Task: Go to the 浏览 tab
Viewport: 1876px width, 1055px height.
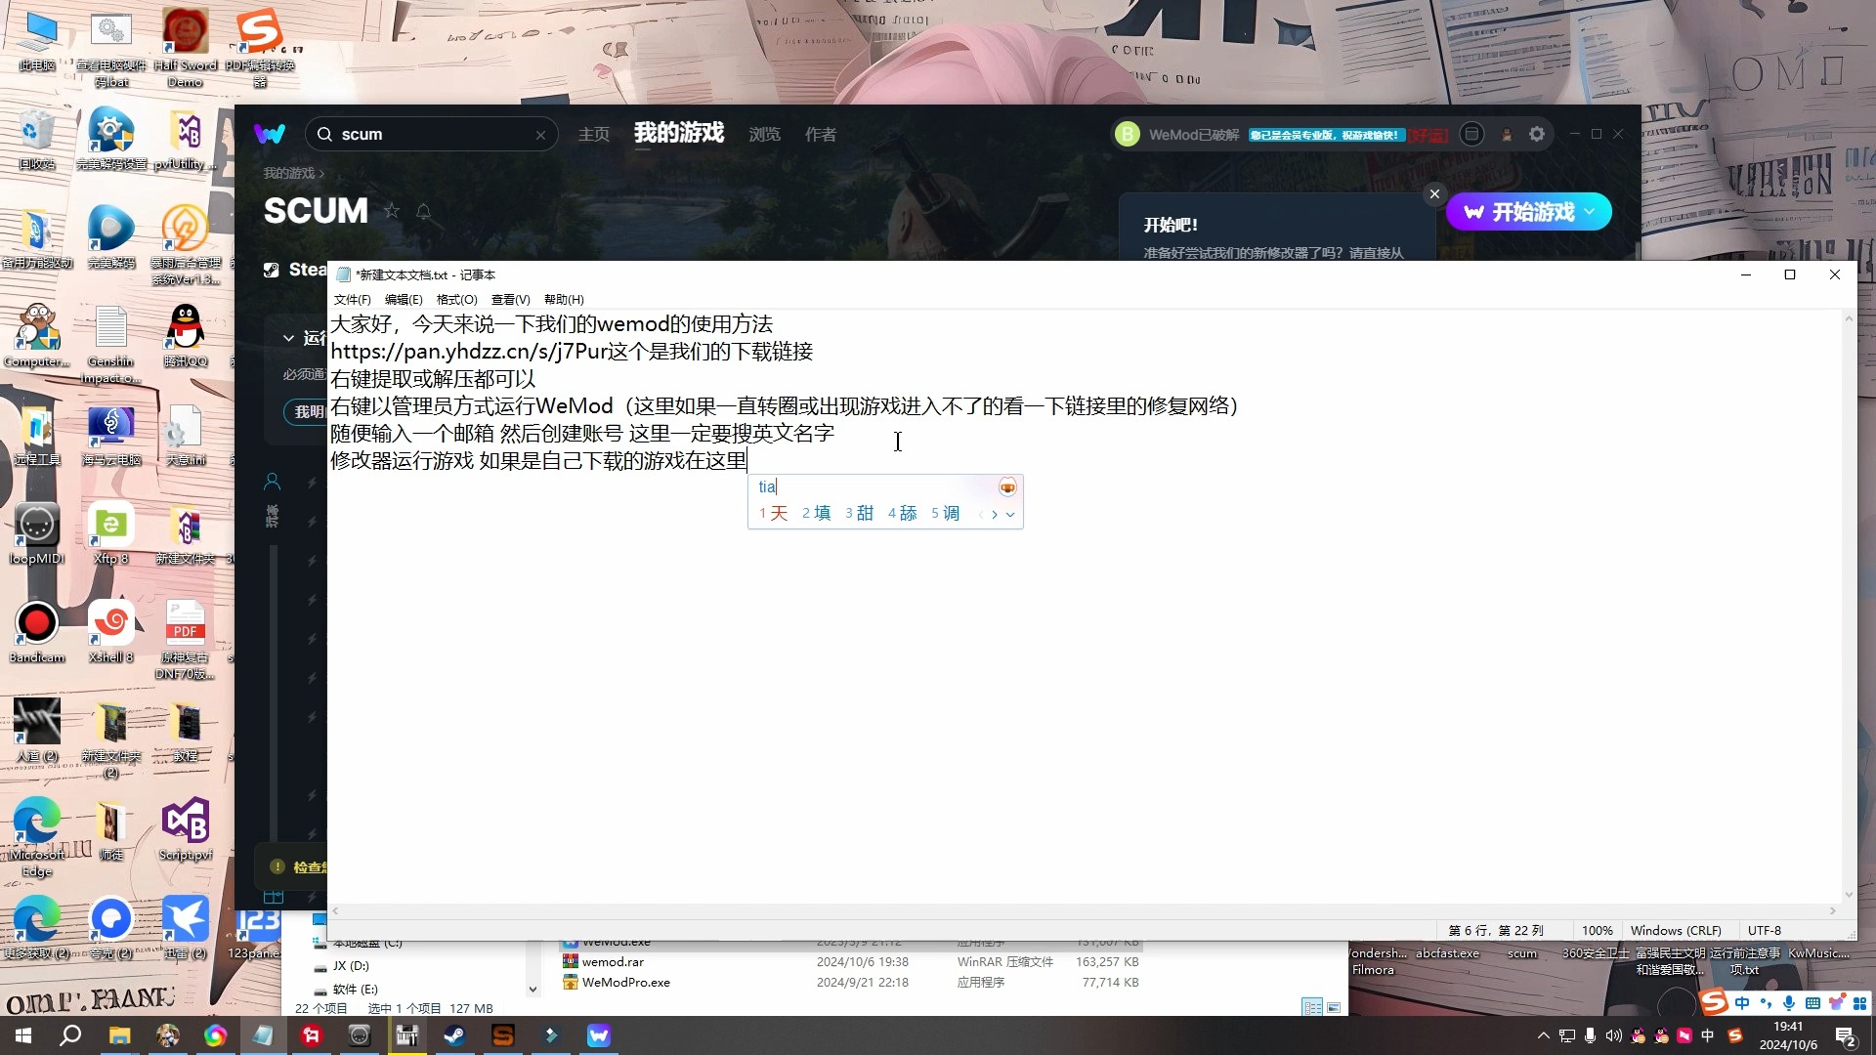Action: tap(764, 134)
